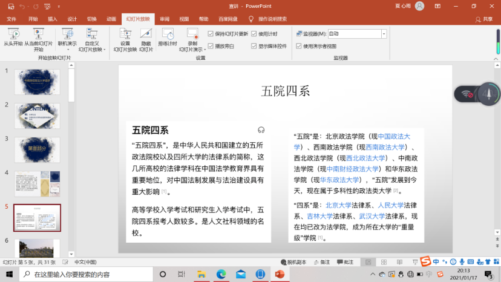Screen dimensions: 501x282
Task: Click Windows taskbar search box
Action: pyautogui.click(x=87, y=274)
